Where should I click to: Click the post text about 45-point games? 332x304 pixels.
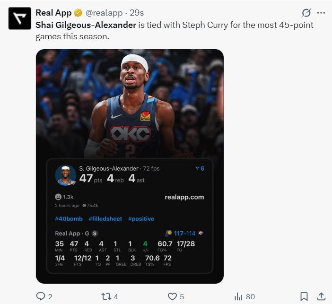tap(174, 30)
